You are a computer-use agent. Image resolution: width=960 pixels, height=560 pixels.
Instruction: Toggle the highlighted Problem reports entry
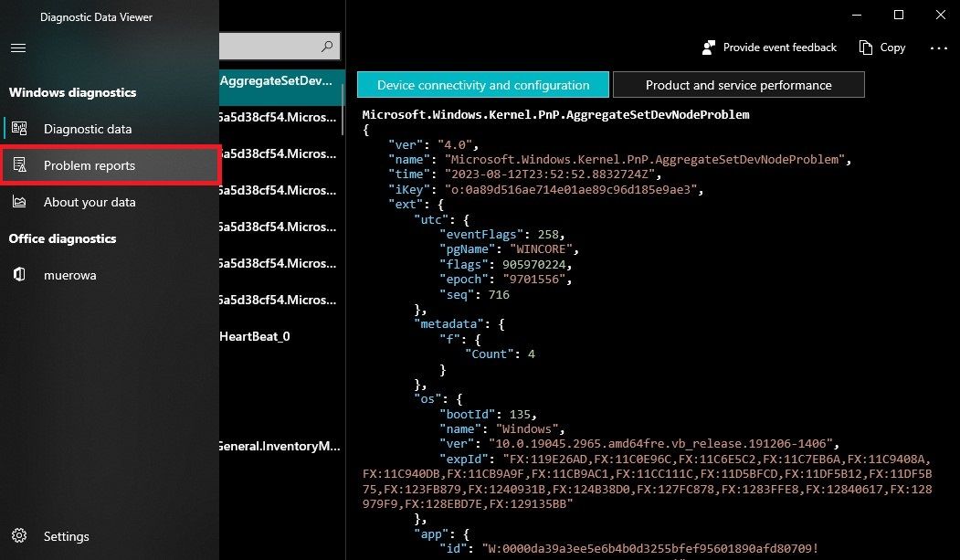click(x=110, y=165)
